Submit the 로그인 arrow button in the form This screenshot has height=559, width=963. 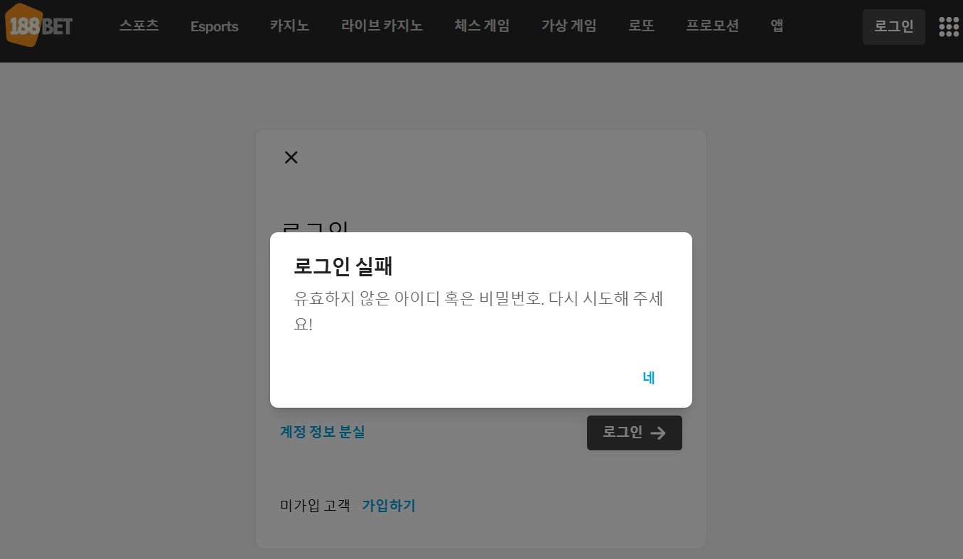pyautogui.click(x=634, y=433)
